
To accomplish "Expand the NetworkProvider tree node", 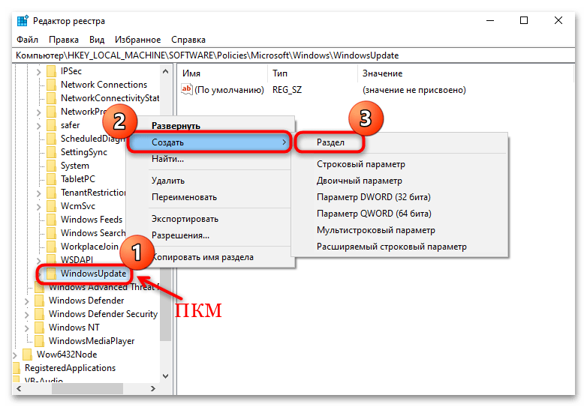I will click(x=38, y=112).
